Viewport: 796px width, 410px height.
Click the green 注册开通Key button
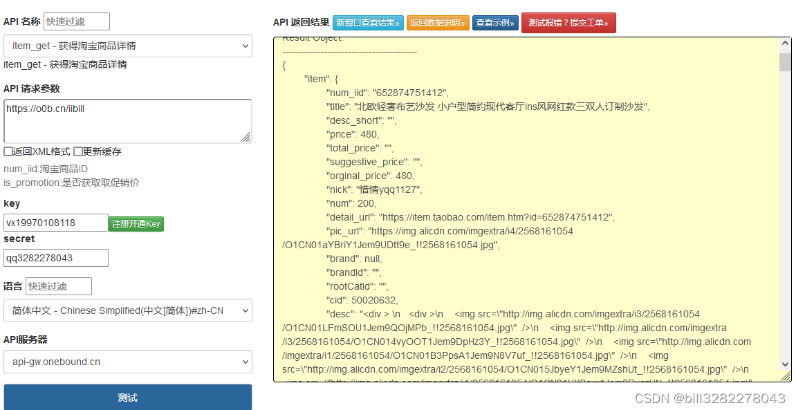click(136, 224)
